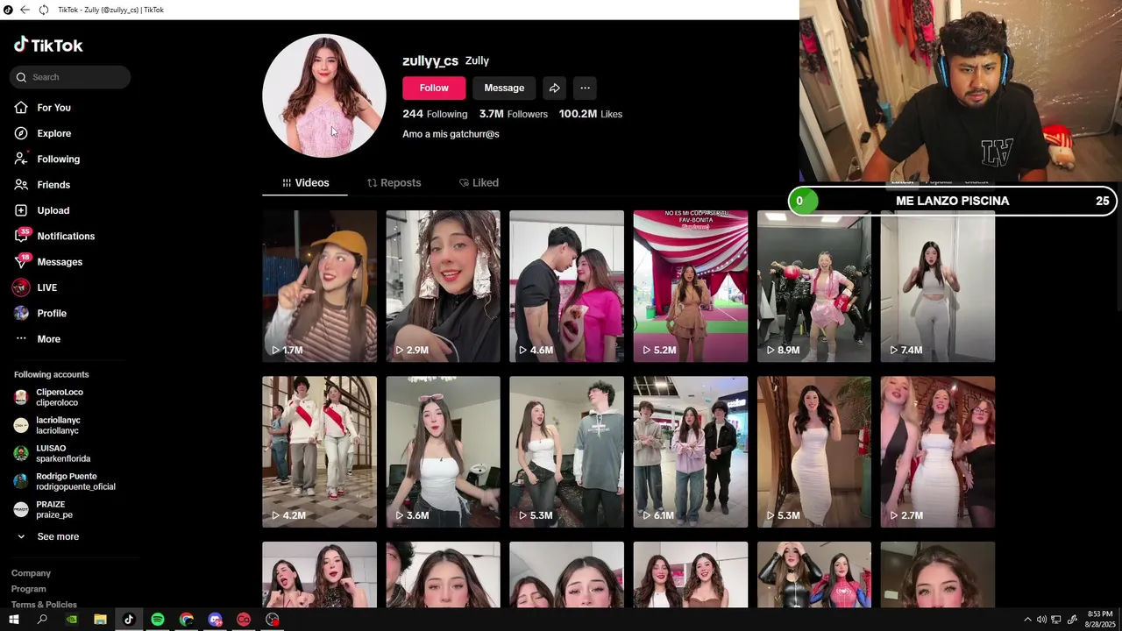The height and width of the screenshot is (631, 1122).
Task: Open the LUISAO sparkenflorida account
Action: click(x=53, y=453)
